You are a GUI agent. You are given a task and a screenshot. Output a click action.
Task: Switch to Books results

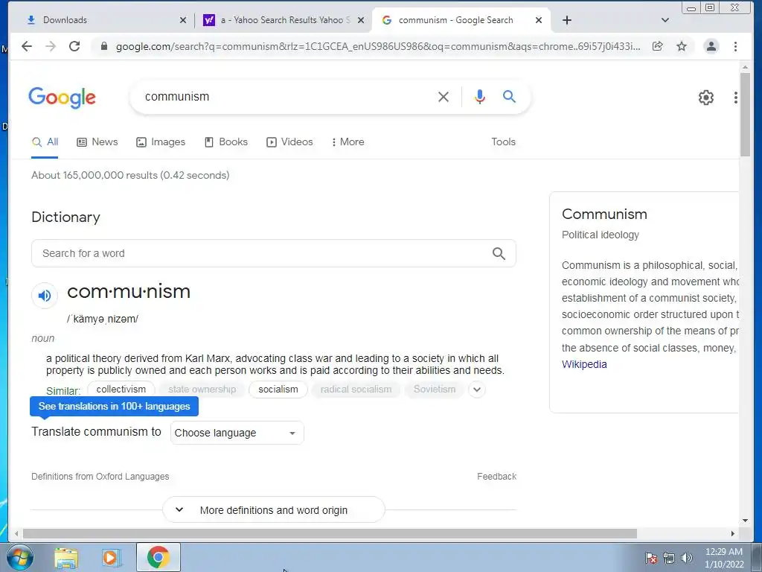click(226, 142)
